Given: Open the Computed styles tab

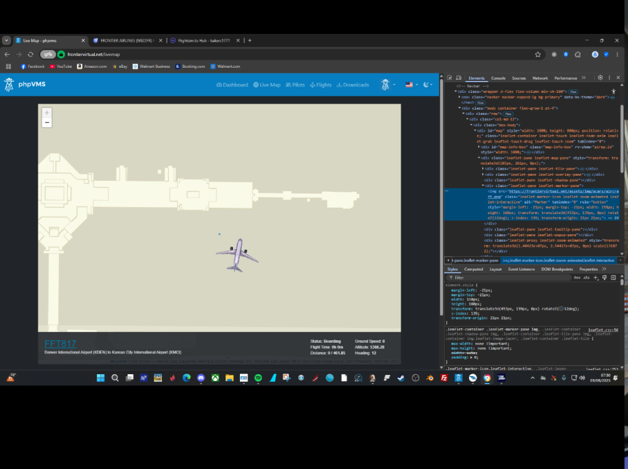Looking at the screenshot, I should (x=473, y=269).
